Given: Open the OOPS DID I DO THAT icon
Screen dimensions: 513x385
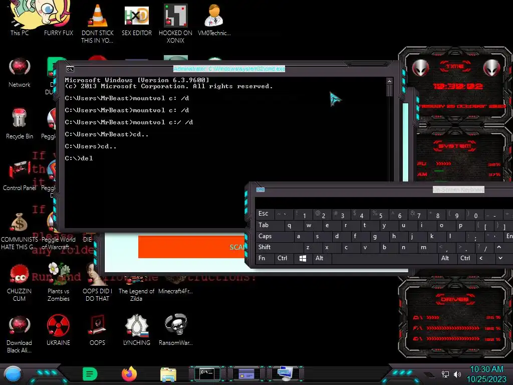Looking at the screenshot, I should click(x=97, y=282).
